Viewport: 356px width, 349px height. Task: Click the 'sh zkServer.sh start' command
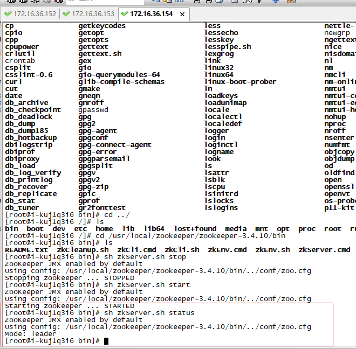147,284
